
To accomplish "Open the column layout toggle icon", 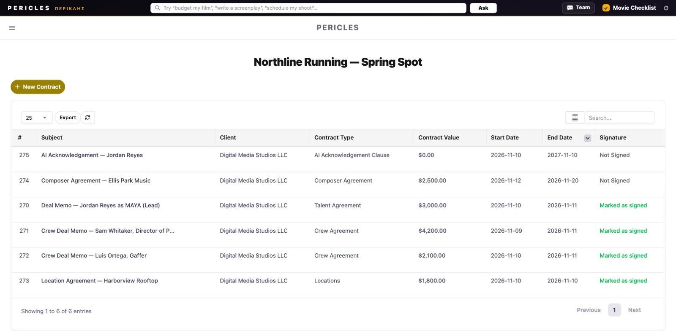I will click(x=575, y=118).
